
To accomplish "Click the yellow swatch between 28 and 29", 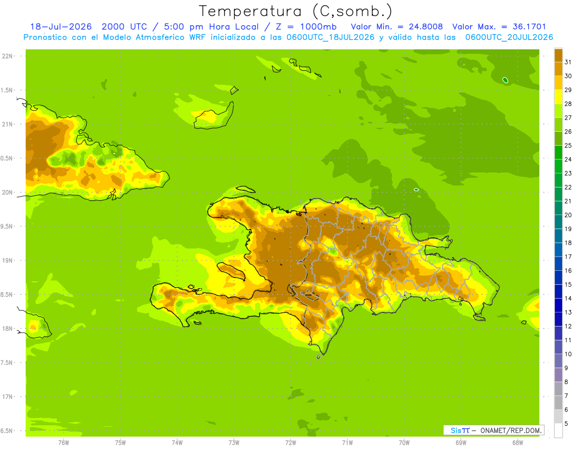I will coord(558,97).
